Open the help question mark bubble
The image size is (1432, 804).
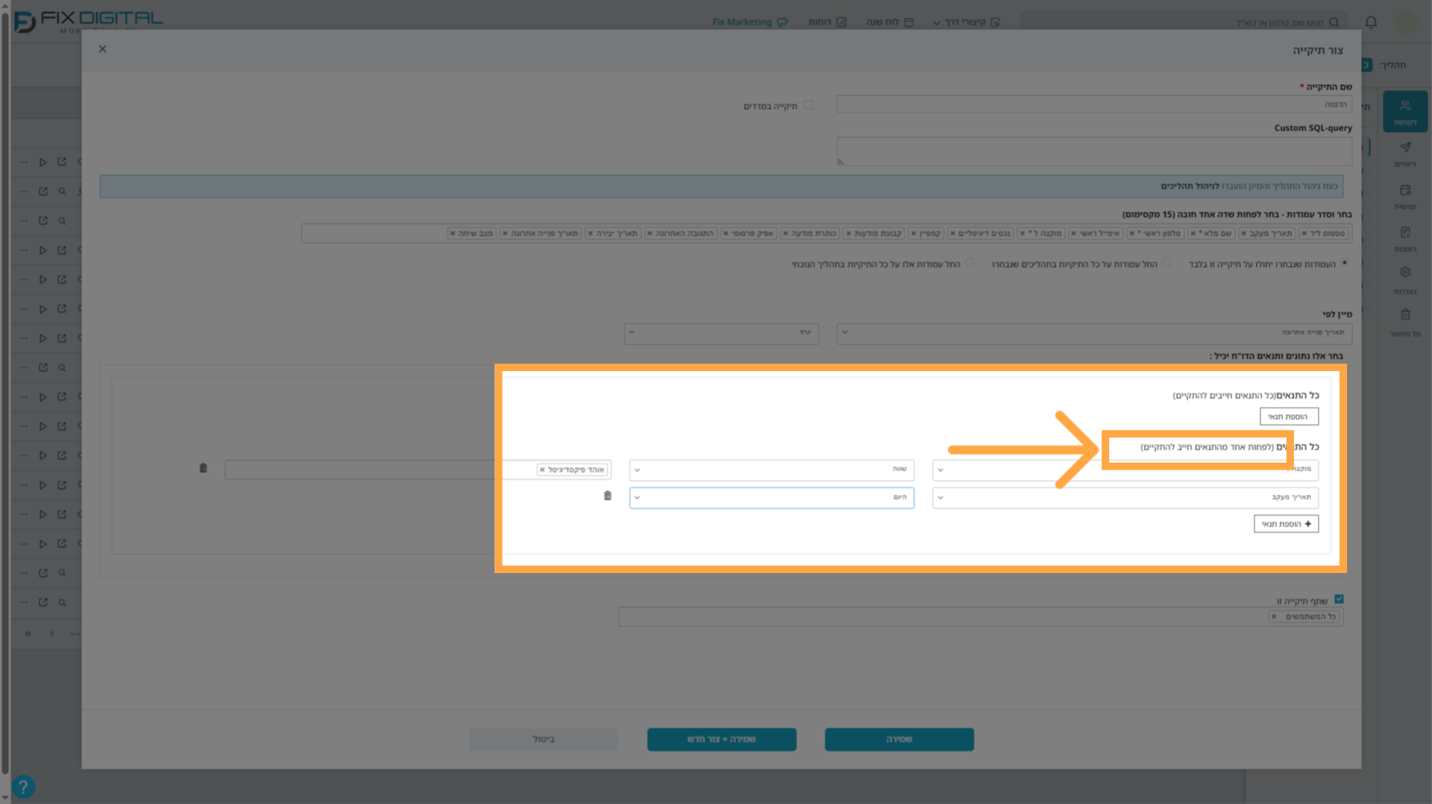tap(23, 786)
